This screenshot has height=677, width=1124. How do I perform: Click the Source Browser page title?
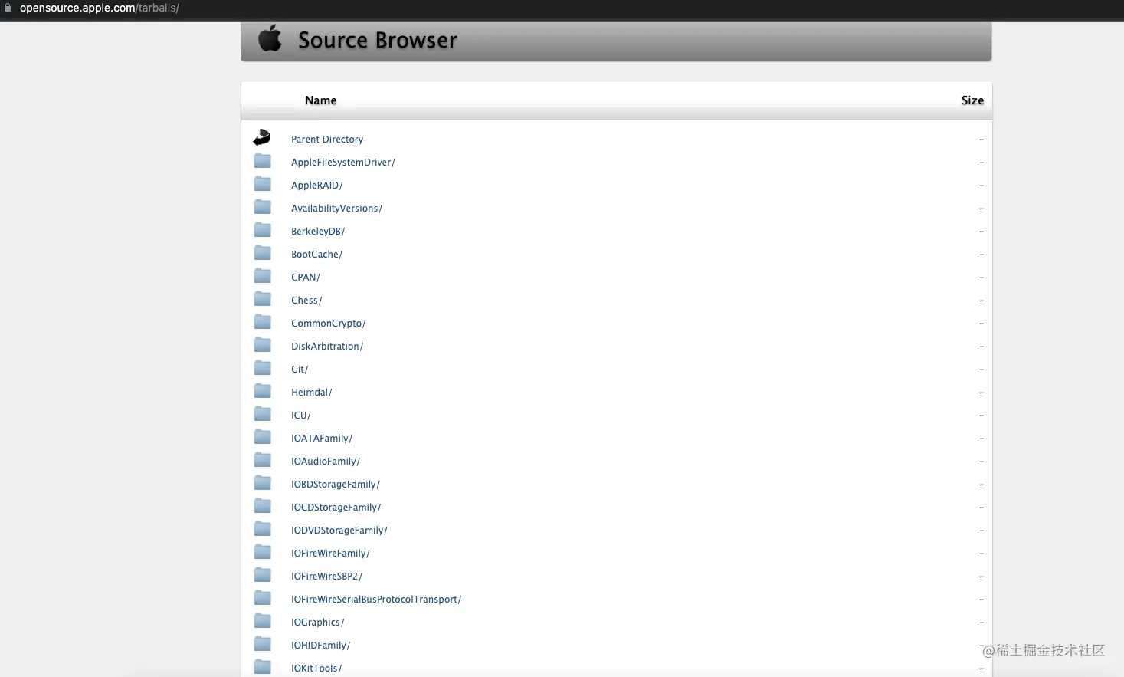(378, 40)
